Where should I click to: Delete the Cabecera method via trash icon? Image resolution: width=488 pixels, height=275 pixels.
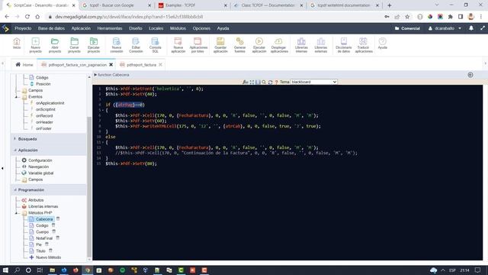58,219
